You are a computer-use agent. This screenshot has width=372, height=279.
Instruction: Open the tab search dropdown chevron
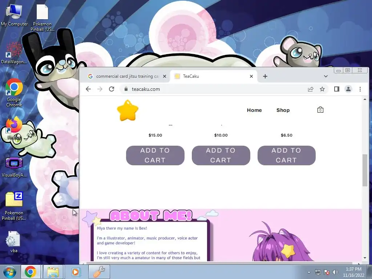[326, 76]
